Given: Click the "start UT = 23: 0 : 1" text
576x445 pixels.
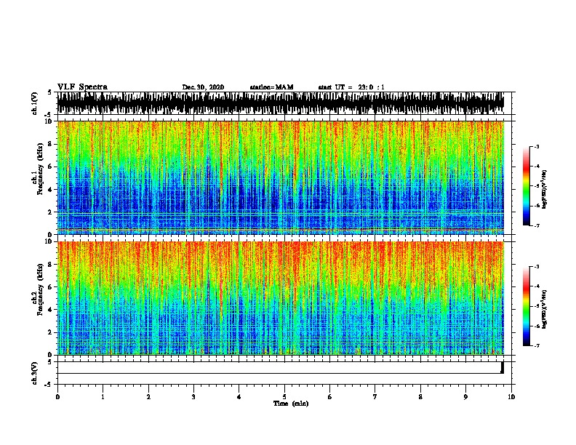Looking at the screenshot, I should click(x=351, y=87).
